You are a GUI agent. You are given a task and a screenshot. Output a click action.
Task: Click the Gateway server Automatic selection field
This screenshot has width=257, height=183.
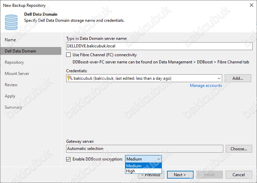tap(145, 149)
